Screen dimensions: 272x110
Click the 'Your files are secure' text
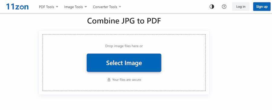tap(127, 80)
